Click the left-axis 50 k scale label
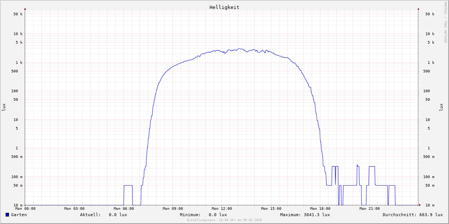 coord(18,14)
